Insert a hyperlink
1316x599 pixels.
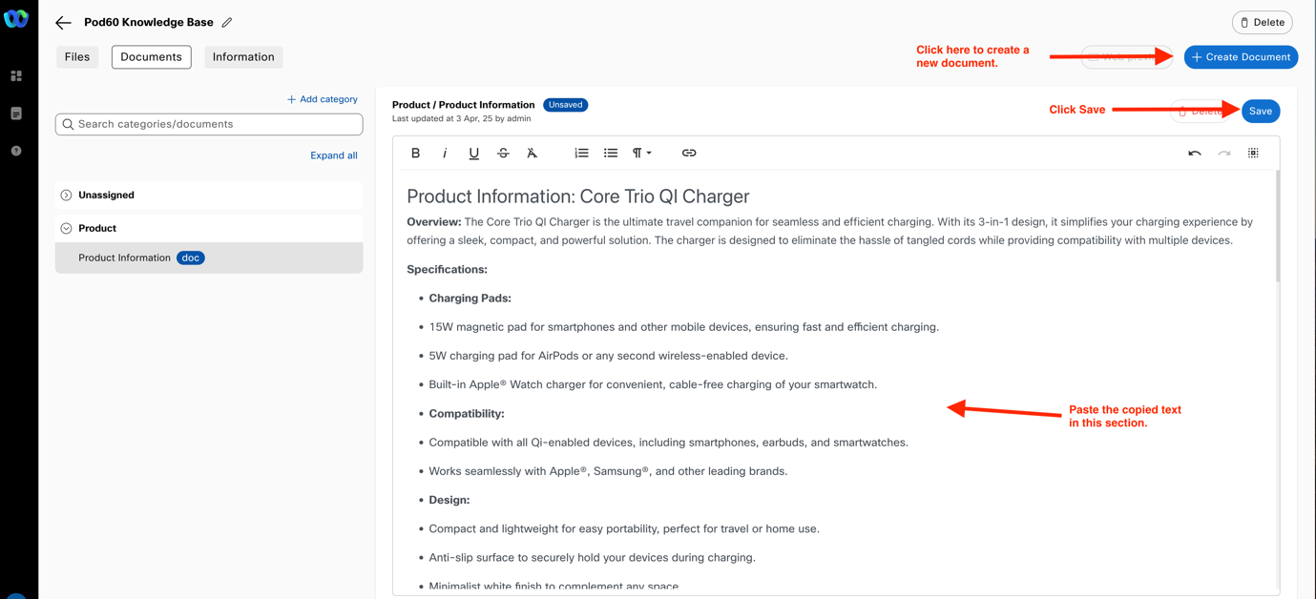pos(689,153)
